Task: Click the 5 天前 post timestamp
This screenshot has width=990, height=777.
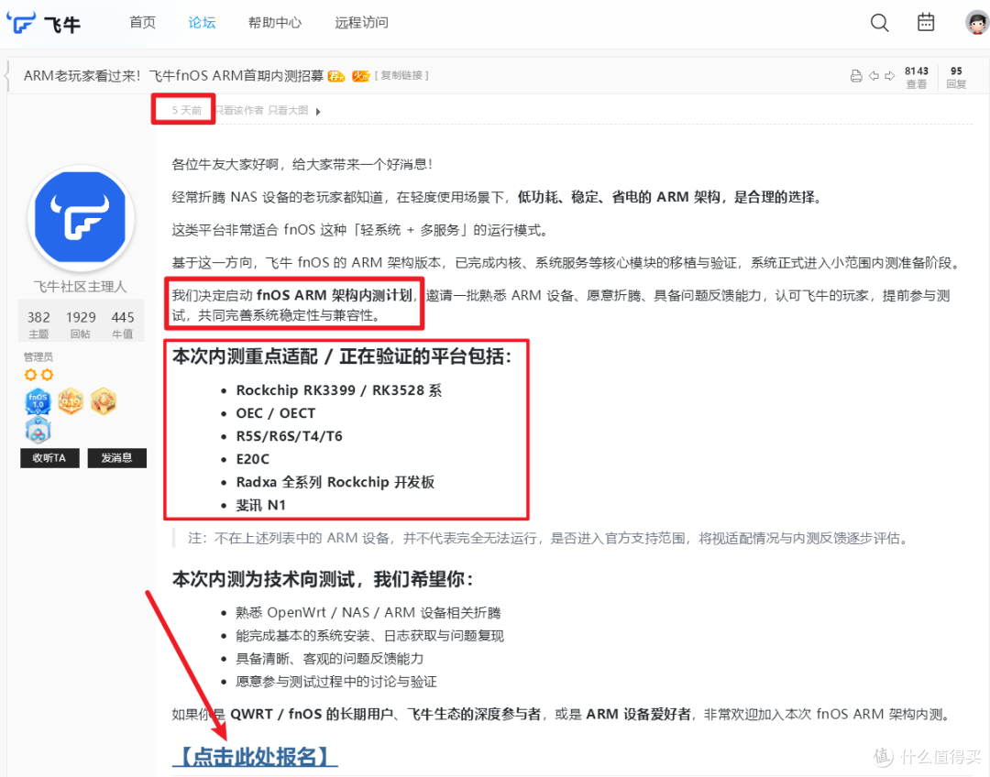Action: point(186,111)
